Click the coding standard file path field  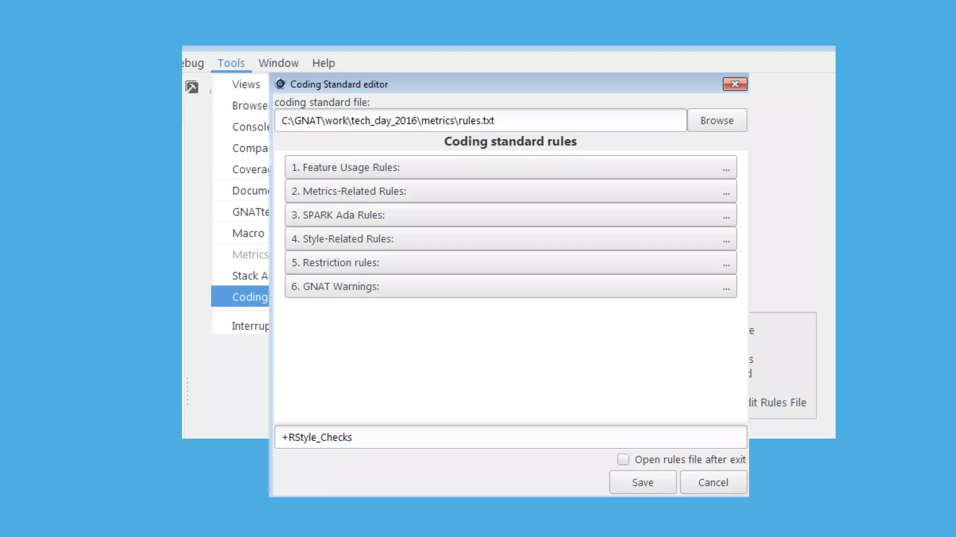click(x=480, y=121)
